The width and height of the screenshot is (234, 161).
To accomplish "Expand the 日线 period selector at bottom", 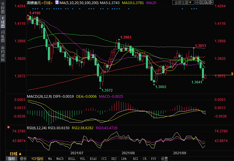I will tap(15, 153).
